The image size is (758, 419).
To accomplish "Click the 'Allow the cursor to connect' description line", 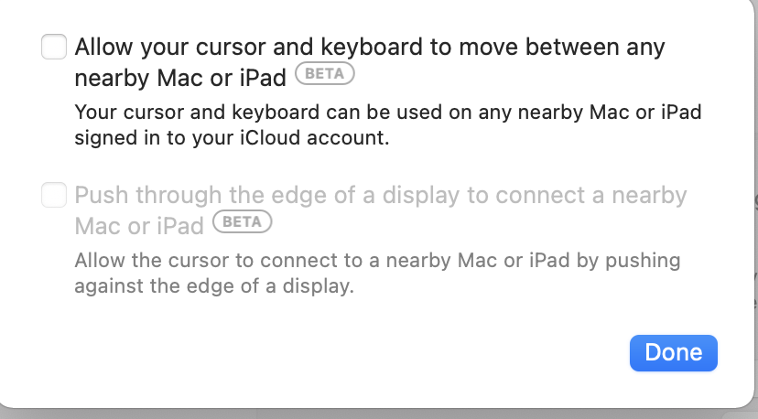I will pos(377,262).
